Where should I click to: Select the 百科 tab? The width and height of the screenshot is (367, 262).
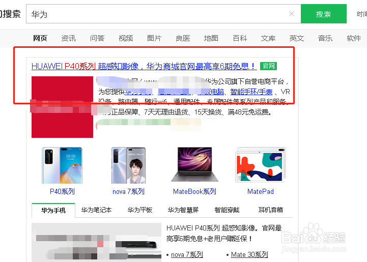tap(240, 38)
